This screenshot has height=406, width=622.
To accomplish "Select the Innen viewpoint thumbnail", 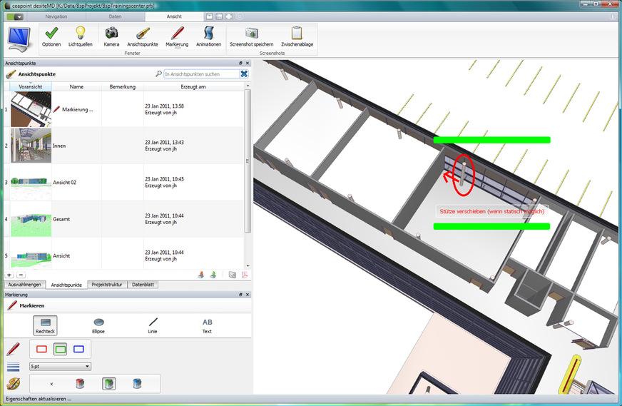I will click(31, 146).
